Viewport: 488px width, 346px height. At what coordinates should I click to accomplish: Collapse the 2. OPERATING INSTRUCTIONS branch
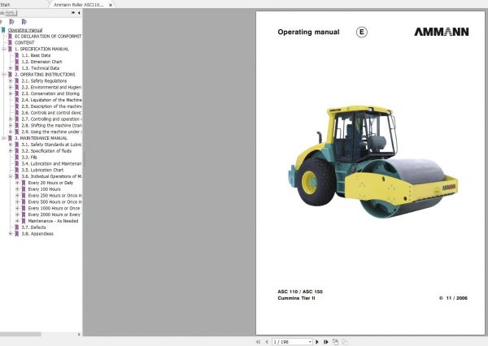(4, 75)
